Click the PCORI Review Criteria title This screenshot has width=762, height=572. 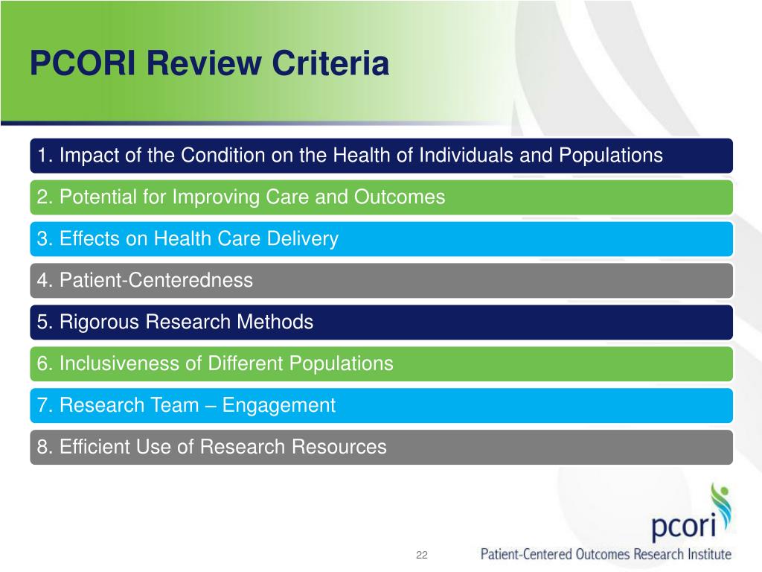(x=209, y=63)
